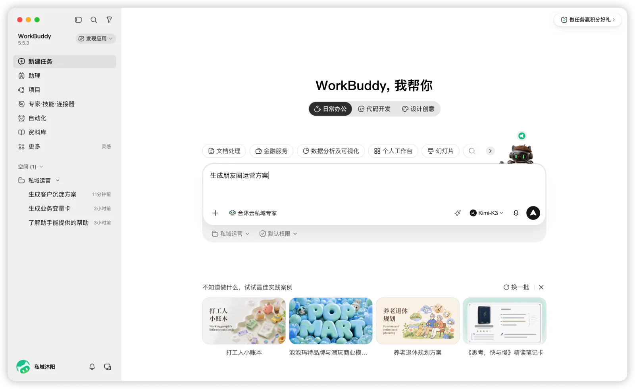Viewport: 635px width, 389px height.
Task: Select the 幻灯片 category chip
Action: tap(441, 151)
